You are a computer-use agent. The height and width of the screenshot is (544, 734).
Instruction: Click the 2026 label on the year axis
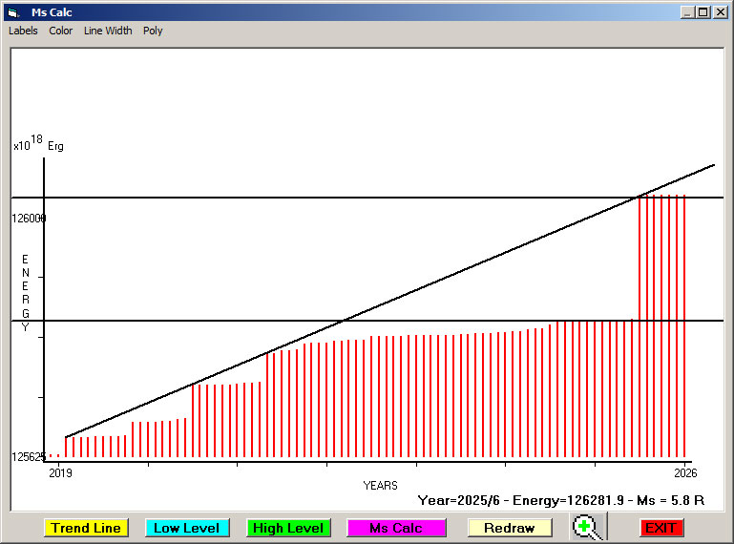[x=684, y=472]
